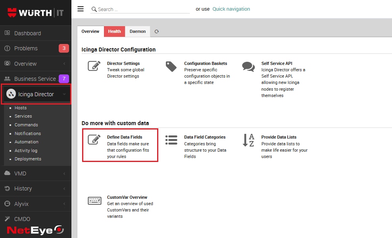
Task: Click the Problems exclamation icon
Action: (7, 48)
